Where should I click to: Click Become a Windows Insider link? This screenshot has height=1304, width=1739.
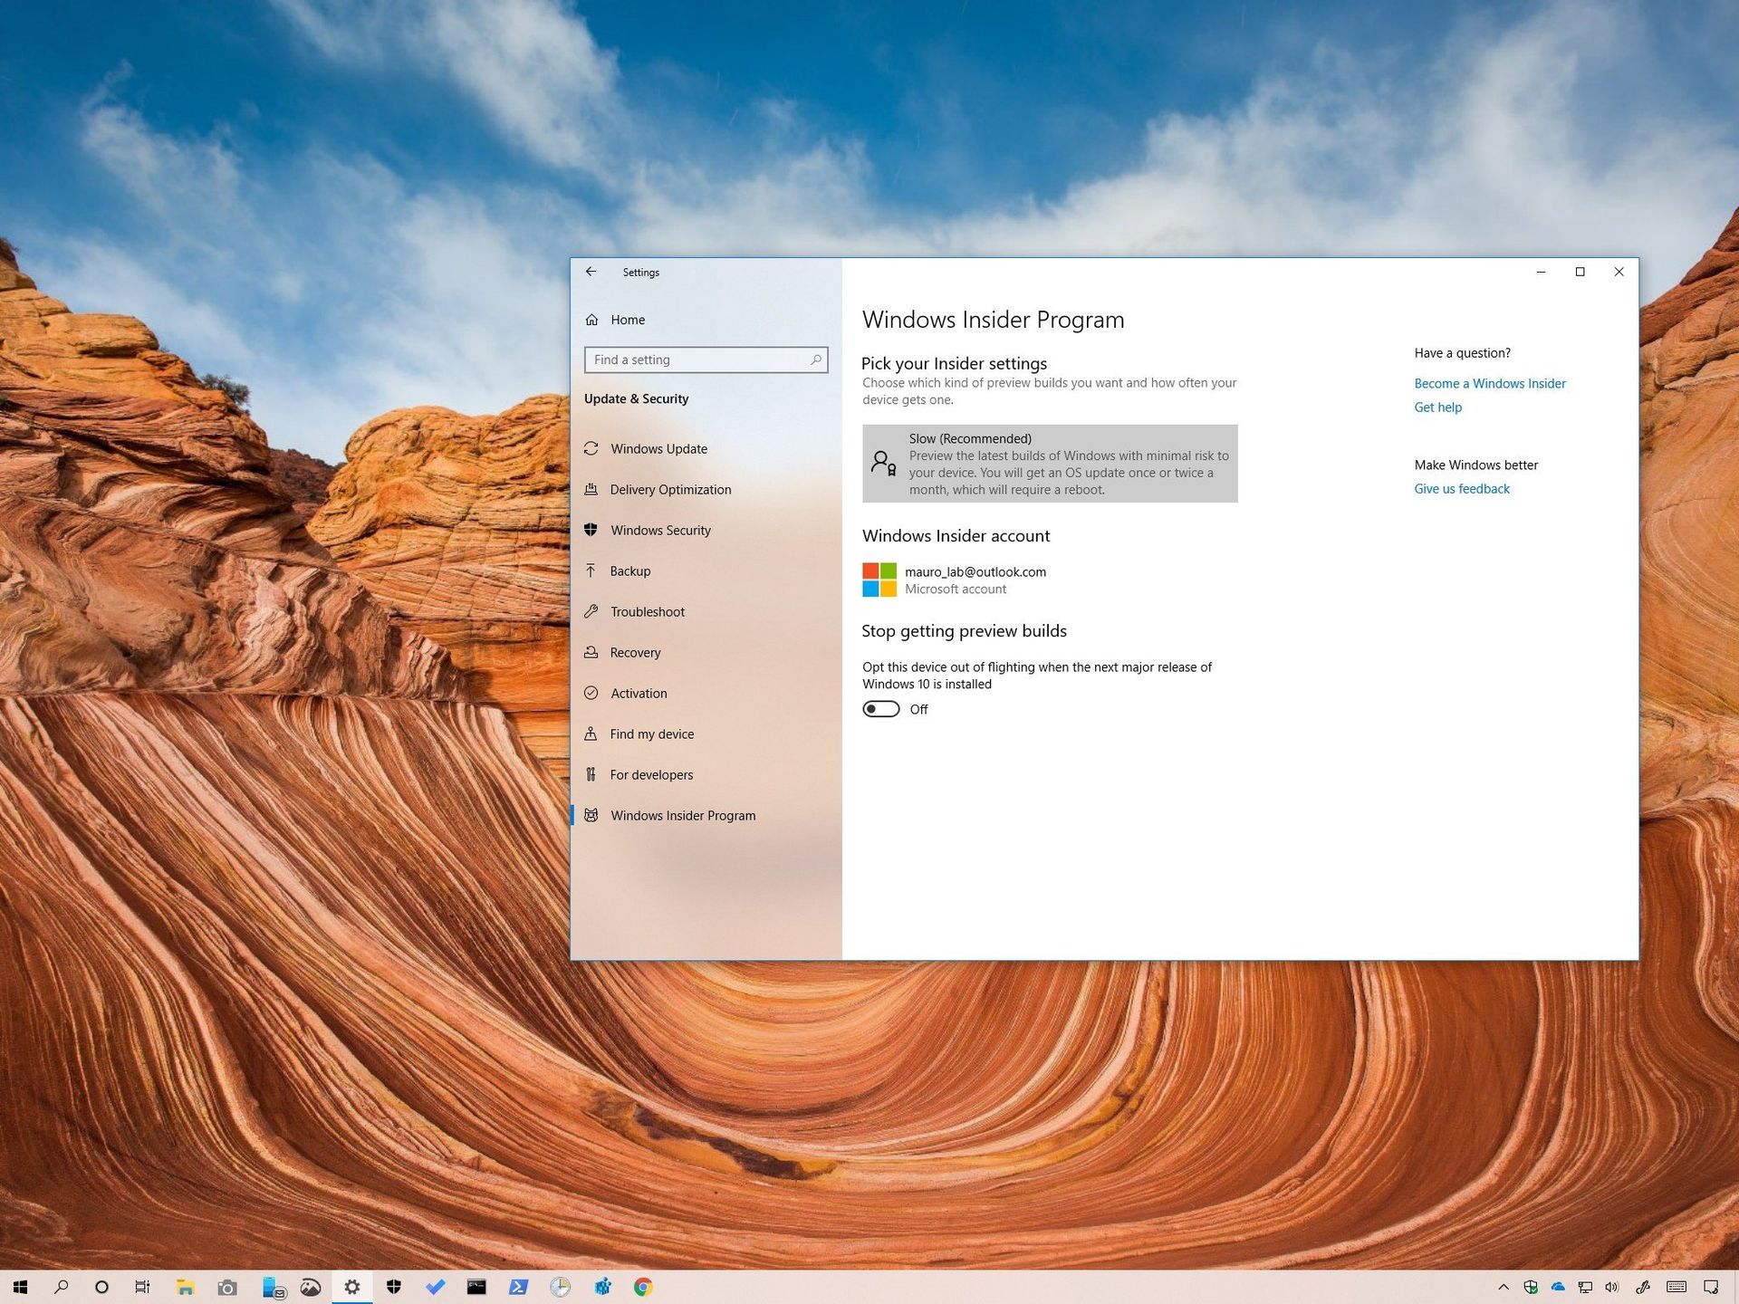tap(1489, 383)
